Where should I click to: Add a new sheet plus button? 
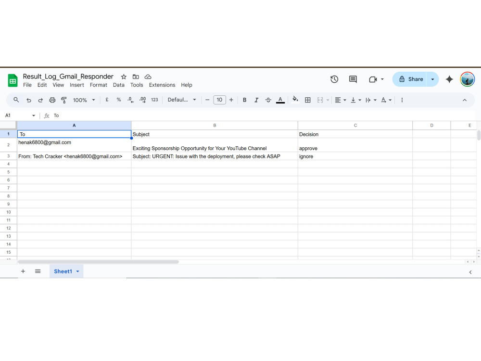point(23,271)
